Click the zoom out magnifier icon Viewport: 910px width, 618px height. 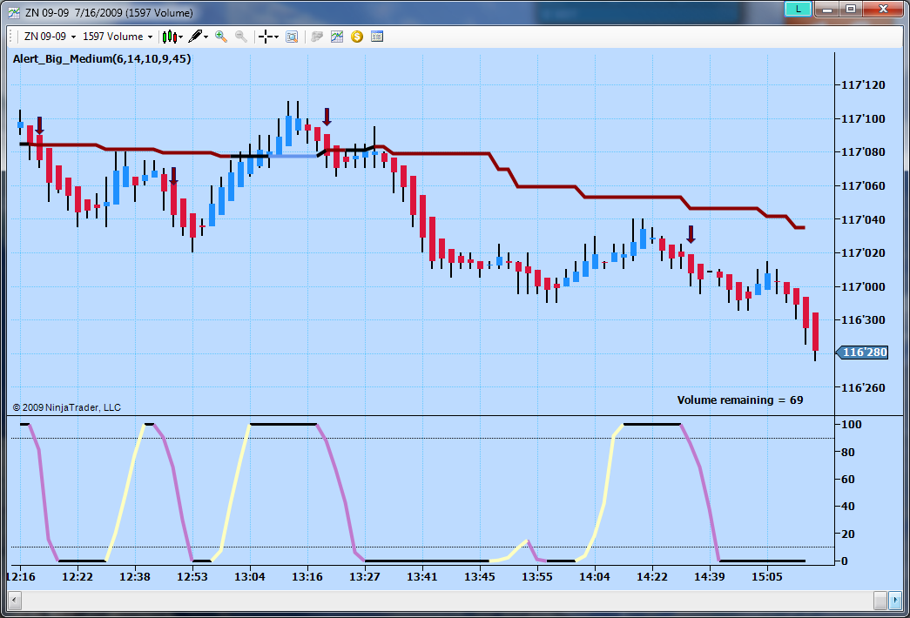[x=241, y=37]
